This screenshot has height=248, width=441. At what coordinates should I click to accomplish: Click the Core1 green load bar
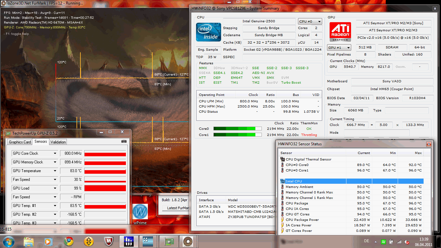click(238, 135)
